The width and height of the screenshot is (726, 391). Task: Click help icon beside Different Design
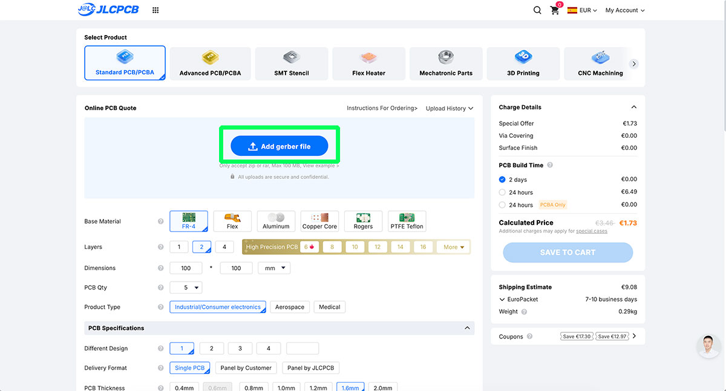click(160, 349)
